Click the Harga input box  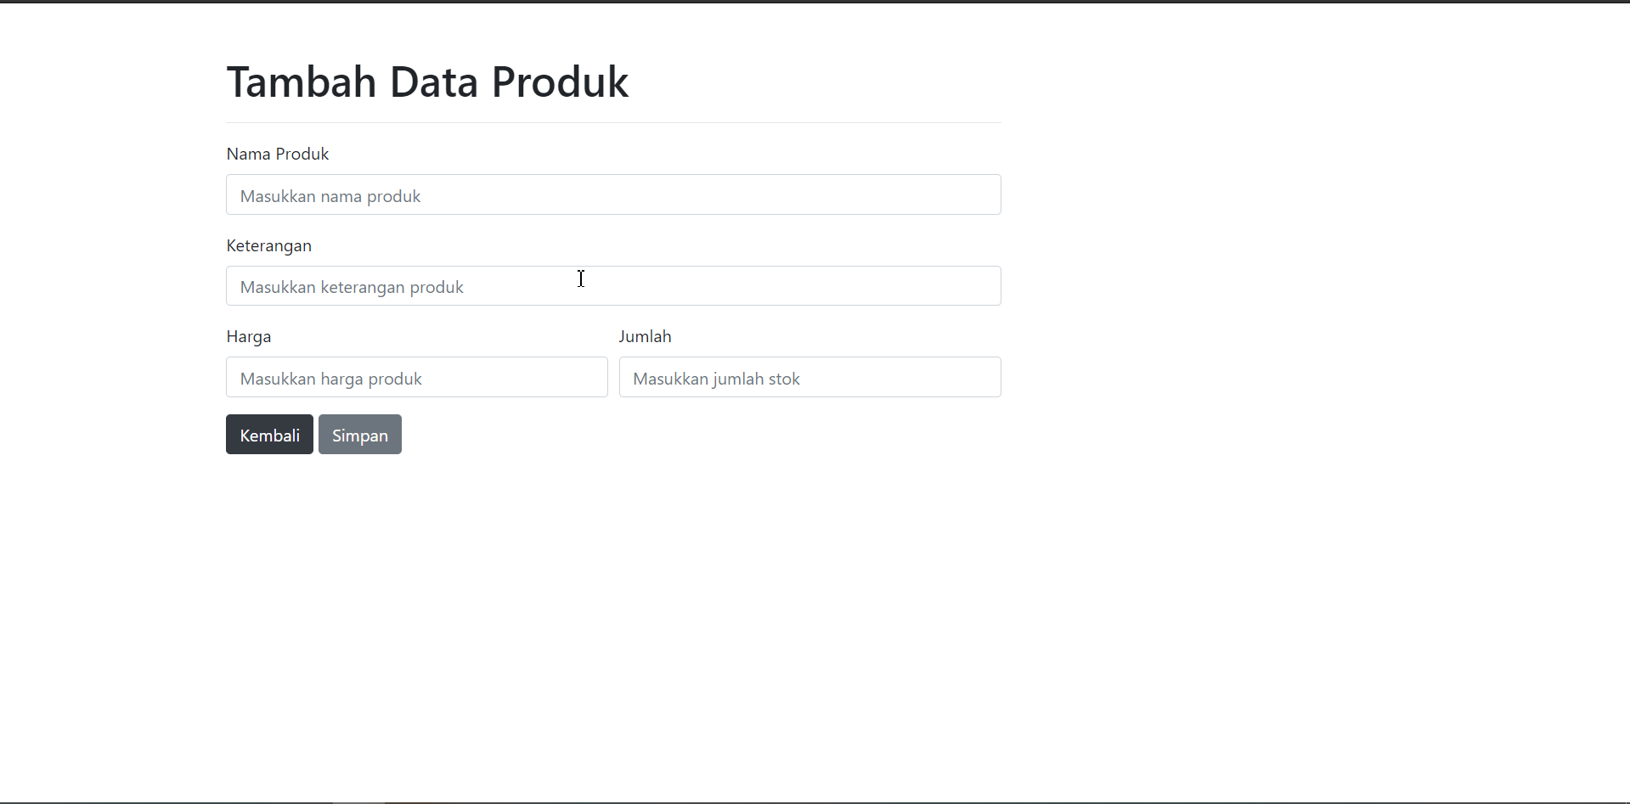click(416, 377)
